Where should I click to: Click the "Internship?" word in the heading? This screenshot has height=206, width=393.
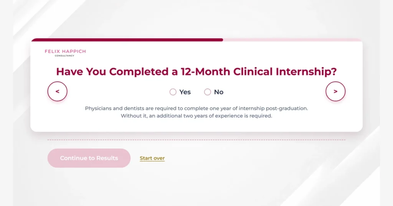pos(306,72)
